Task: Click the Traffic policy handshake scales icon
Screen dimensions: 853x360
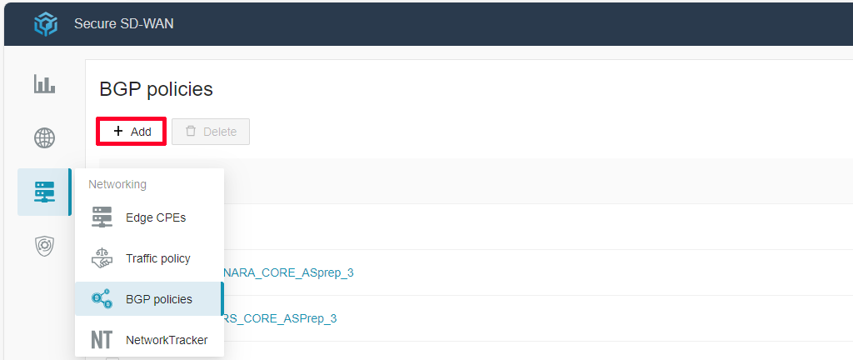Action: point(102,258)
